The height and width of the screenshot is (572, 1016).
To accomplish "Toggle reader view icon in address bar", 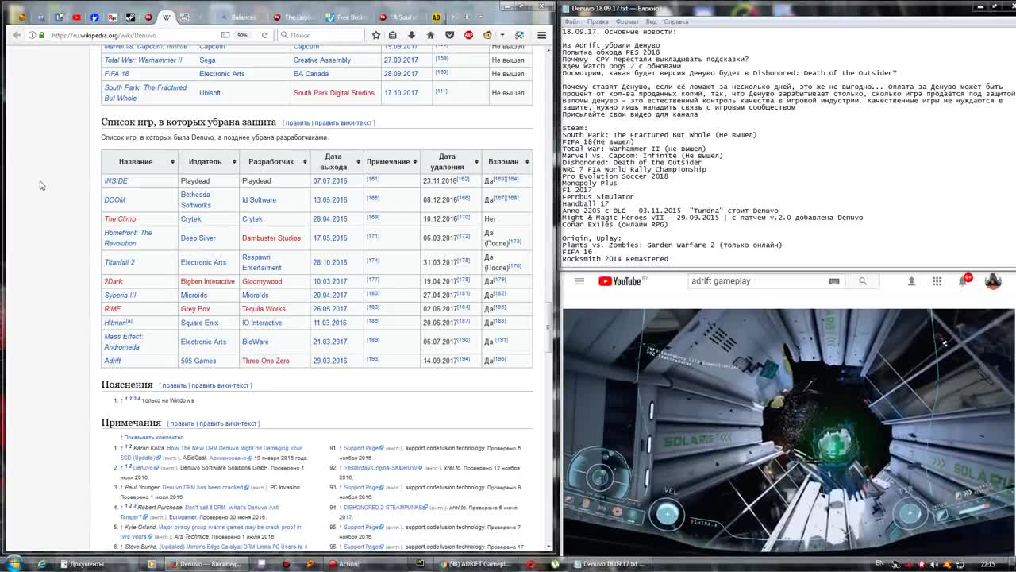I will click(225, 35).
